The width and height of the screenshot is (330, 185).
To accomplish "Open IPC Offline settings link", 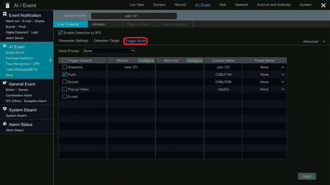I will [13, 101].
